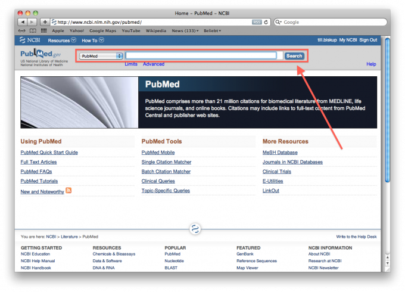Open the Beliebt bookmarks folder
The width and height of the screenshot is (405, 292).
pyautogui.click(x=212, y=31)
